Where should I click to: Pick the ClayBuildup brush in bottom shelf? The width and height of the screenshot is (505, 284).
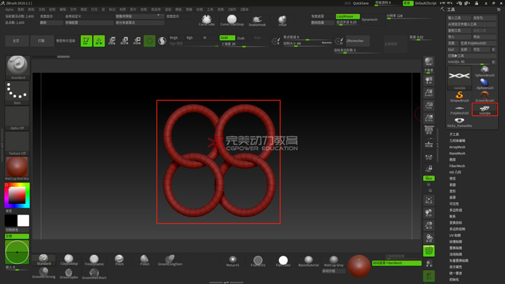68,259
